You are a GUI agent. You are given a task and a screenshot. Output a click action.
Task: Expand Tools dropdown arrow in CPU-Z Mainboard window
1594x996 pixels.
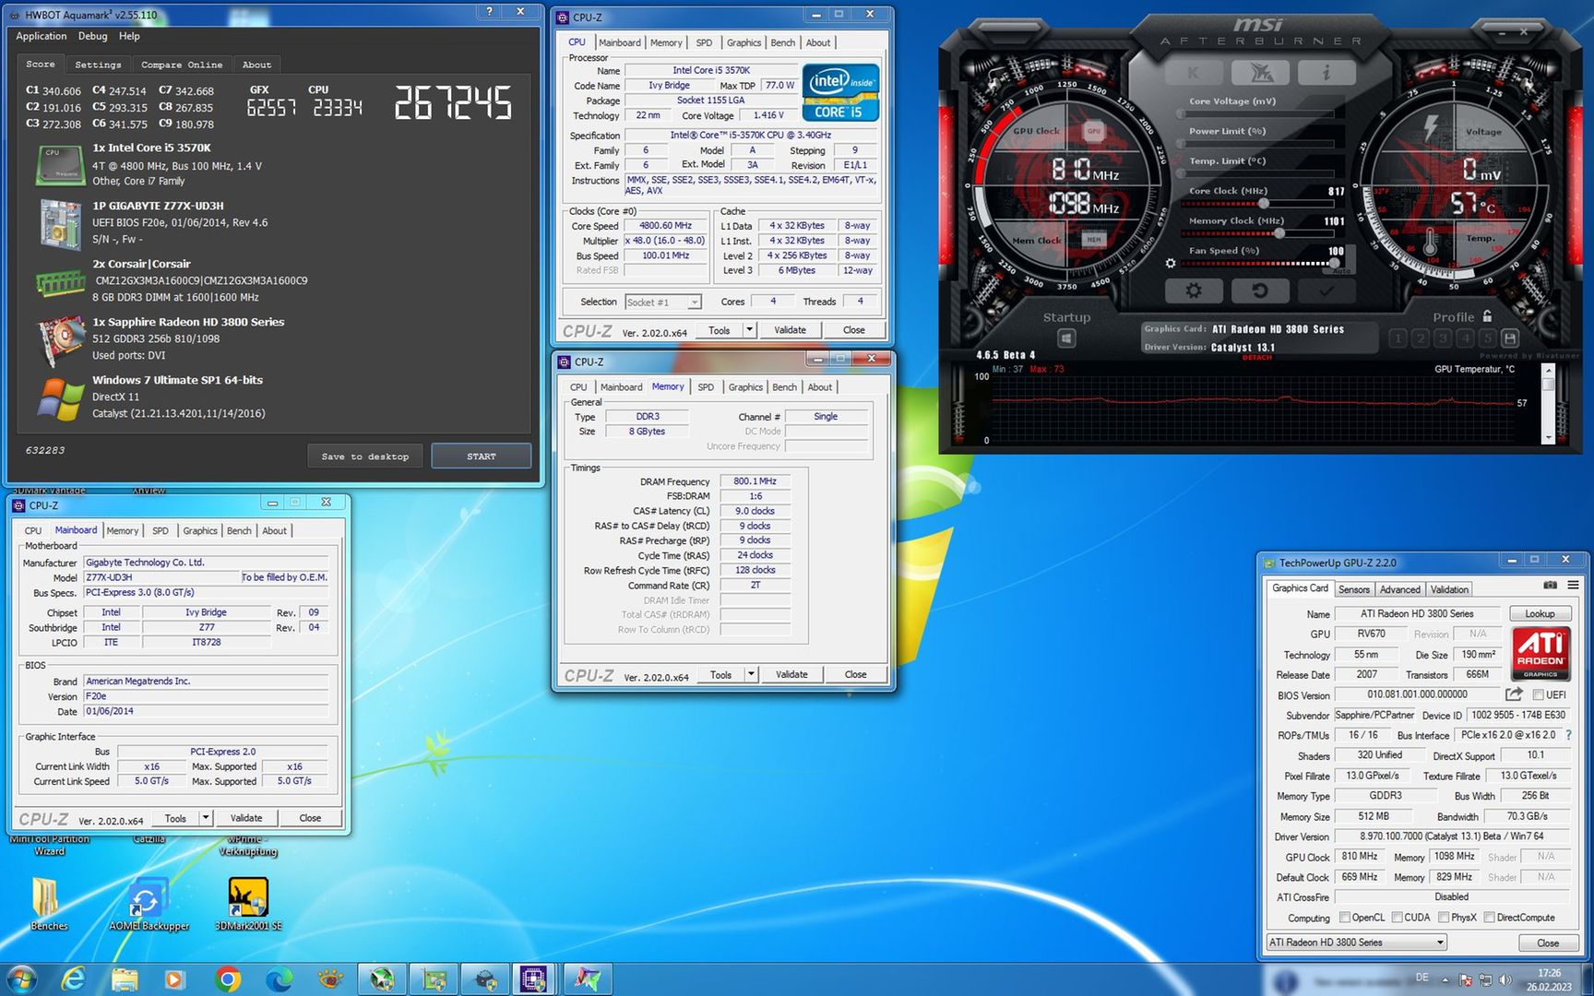point(206,818)
